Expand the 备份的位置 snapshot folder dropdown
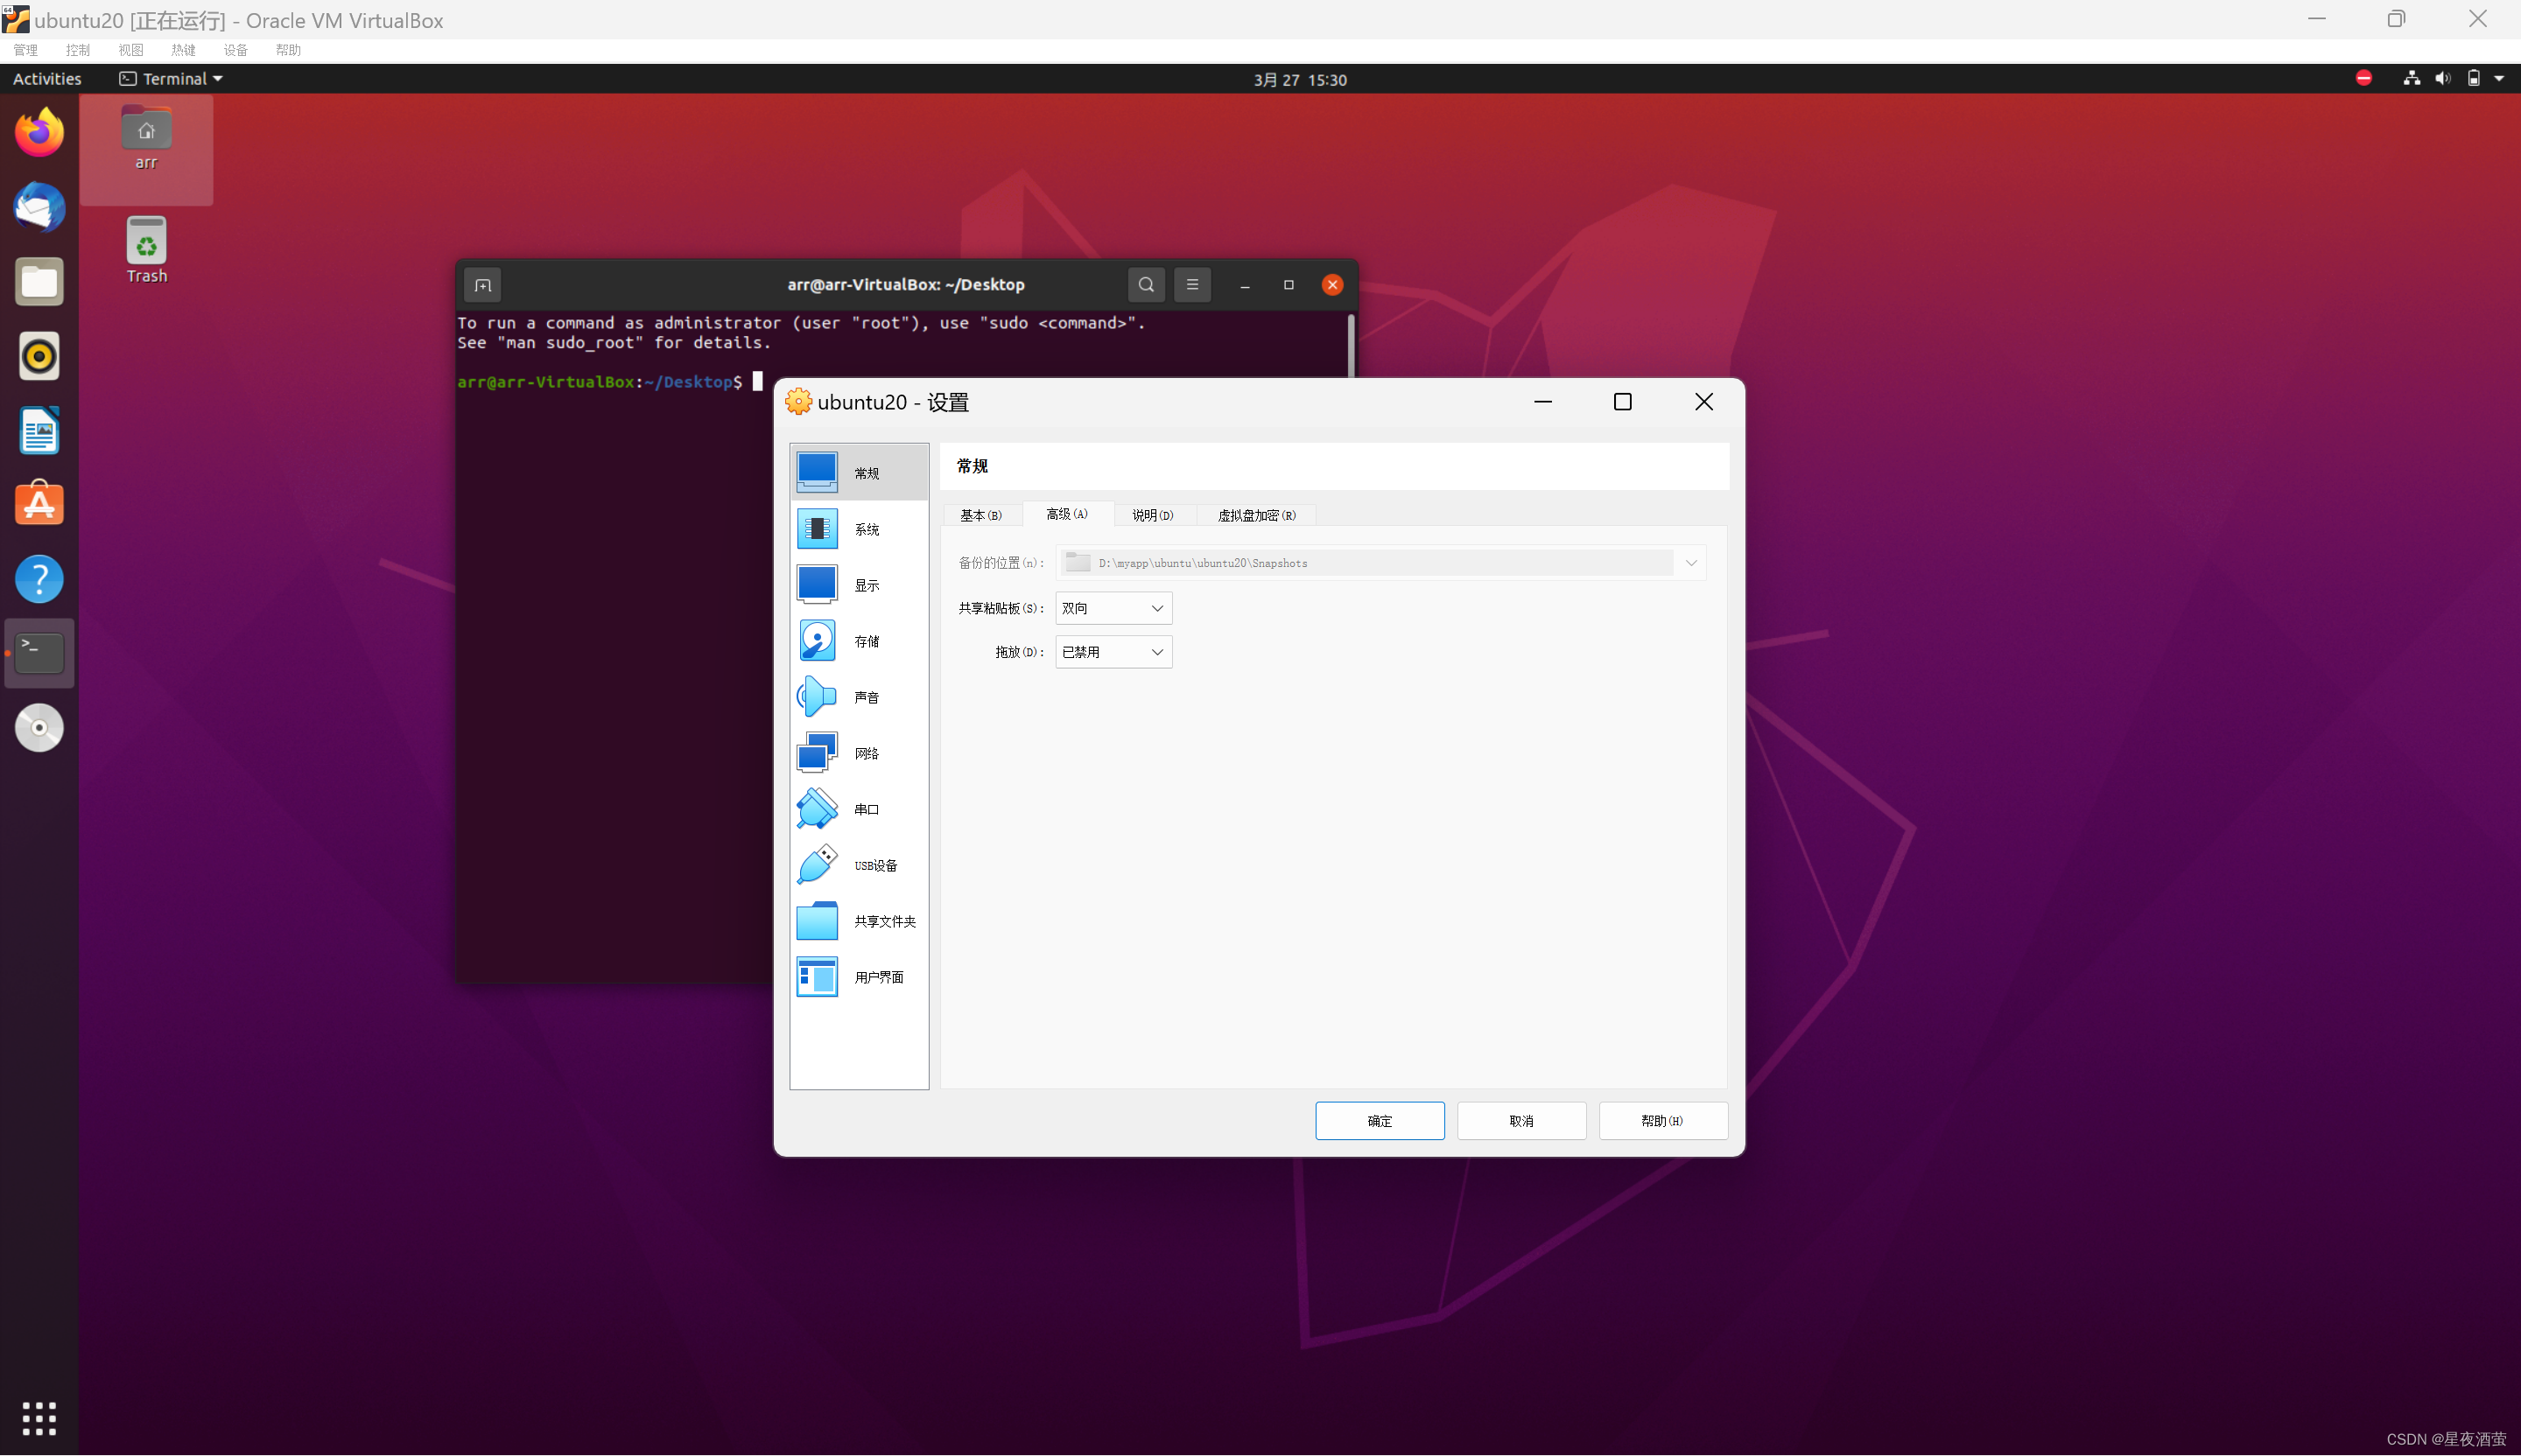Screen dimensions: 2521x1456 coord(1689,563)
